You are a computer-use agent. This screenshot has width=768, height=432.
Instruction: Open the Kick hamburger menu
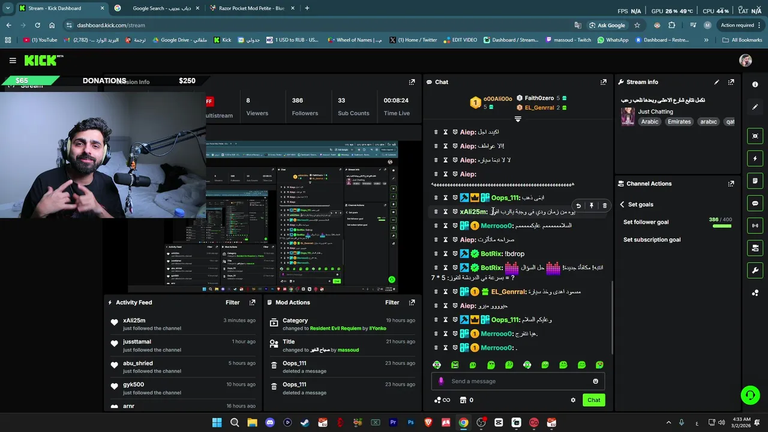(13, 61)
